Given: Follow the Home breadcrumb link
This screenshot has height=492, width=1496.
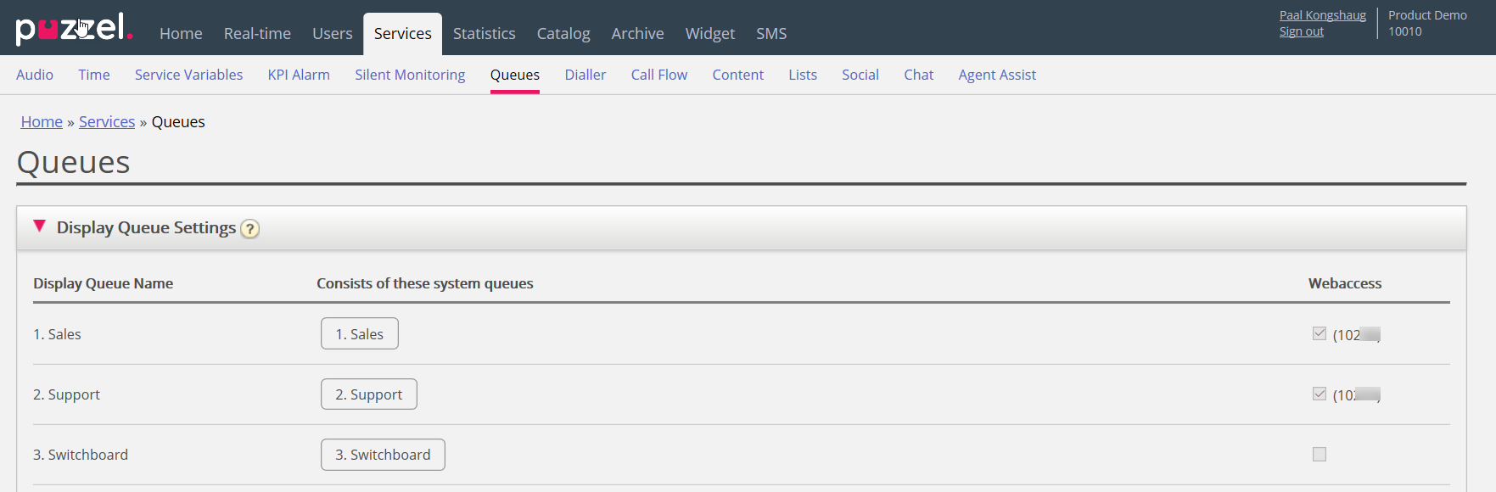Looking at the screenshot, I should [x=42, y=122].
